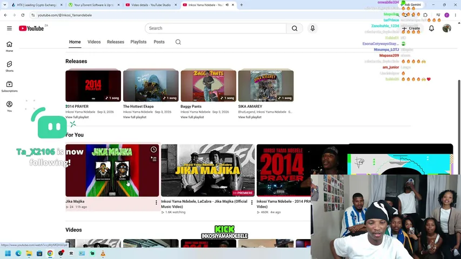Click the browser address bar URL

coord(65,15)
